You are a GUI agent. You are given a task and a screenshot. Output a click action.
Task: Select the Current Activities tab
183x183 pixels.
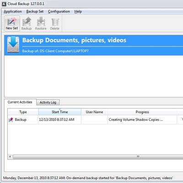pos(20,102)
